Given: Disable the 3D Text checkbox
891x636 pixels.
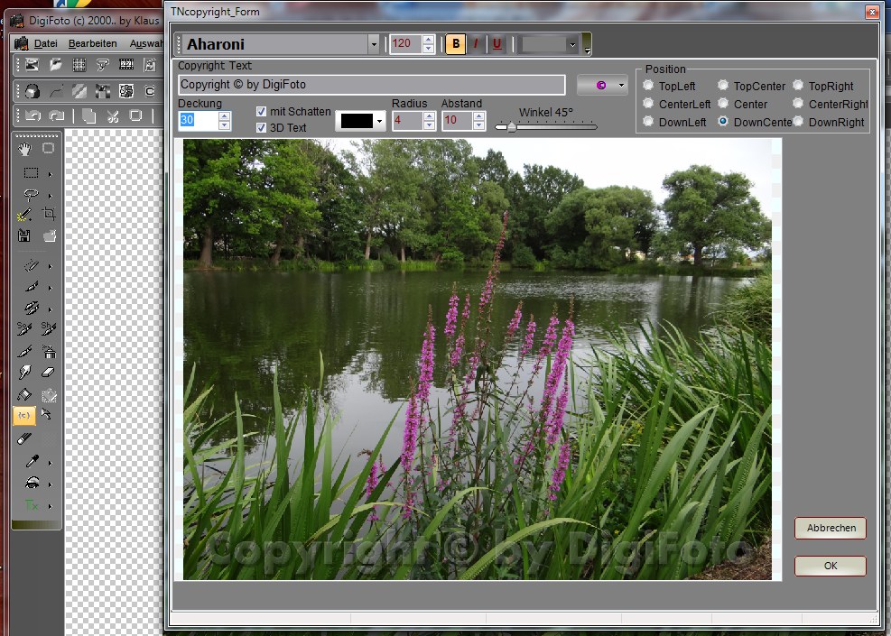Looking at the screenshot, I should pyautogui.click(x=262, y=127).
